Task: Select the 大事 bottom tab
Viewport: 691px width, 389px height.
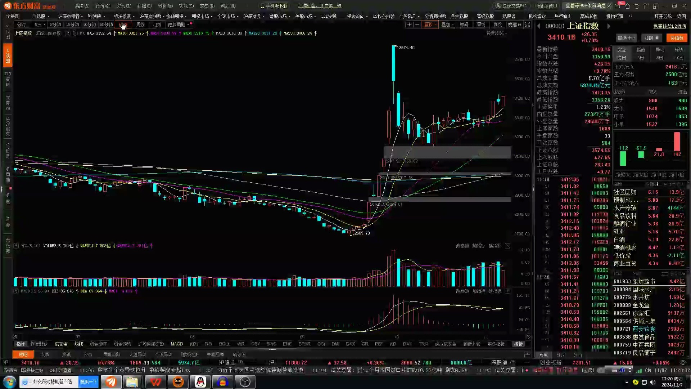Action: (x=44, y=355)
